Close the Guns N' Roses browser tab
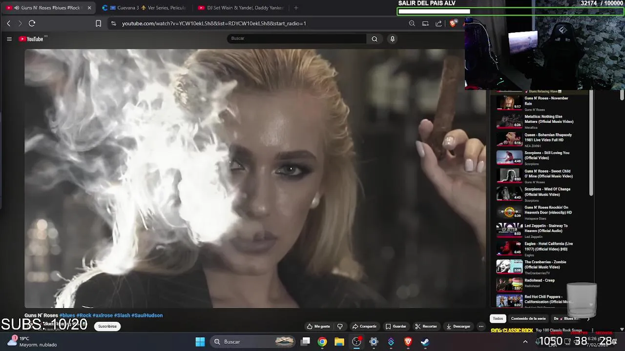The height and width of the screenshot is (351, 625). click(89, 8)
